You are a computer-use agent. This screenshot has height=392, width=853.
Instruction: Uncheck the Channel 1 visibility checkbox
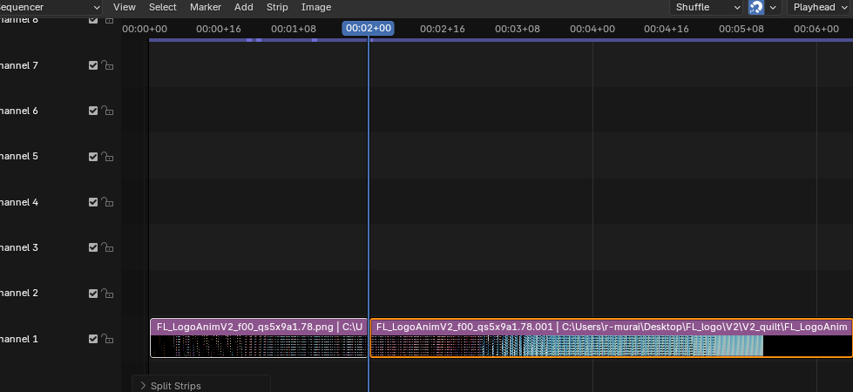pos(93,339)
